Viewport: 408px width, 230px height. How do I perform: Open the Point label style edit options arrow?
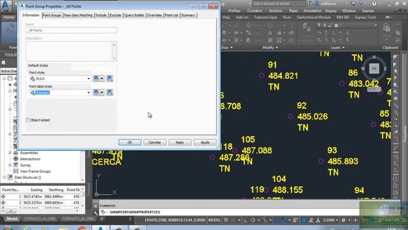coord(102,93)
